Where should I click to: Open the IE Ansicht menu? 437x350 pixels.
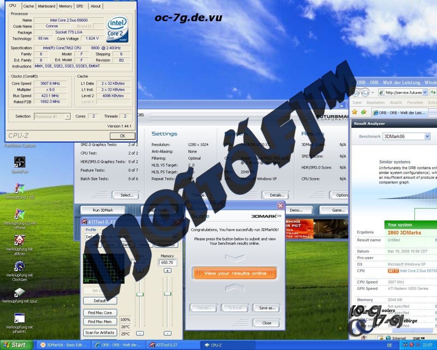(396, 102)
